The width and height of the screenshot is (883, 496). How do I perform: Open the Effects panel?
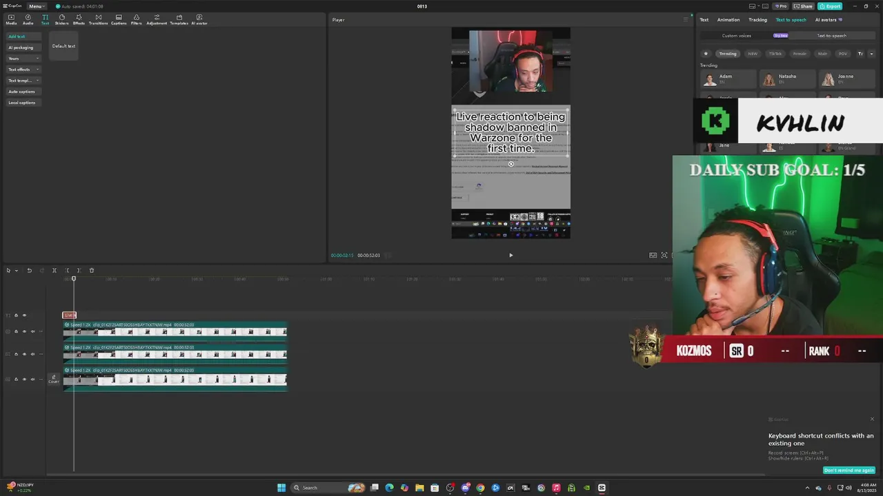79,19
